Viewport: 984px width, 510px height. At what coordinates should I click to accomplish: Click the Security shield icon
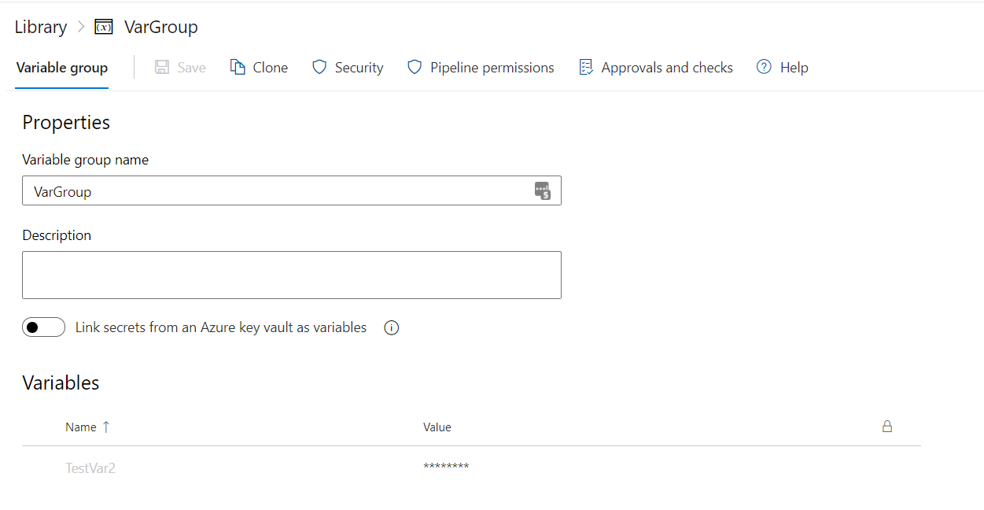point(319,67)
